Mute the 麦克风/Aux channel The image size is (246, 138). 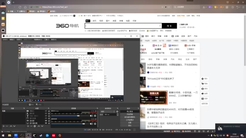91,116
